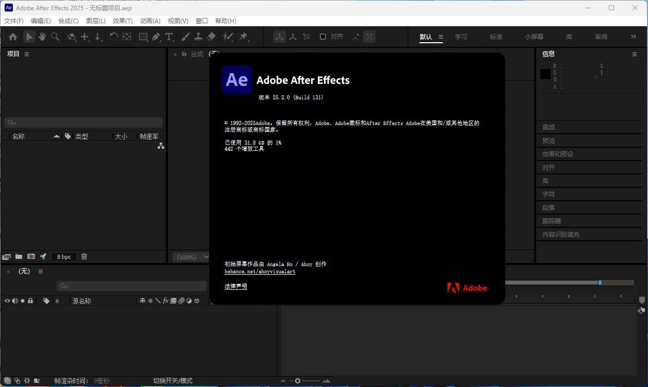Image resolution: width=648 pixels, height=387 pixels.
Task: Select the Type text tool
Action: pos(169,37)
